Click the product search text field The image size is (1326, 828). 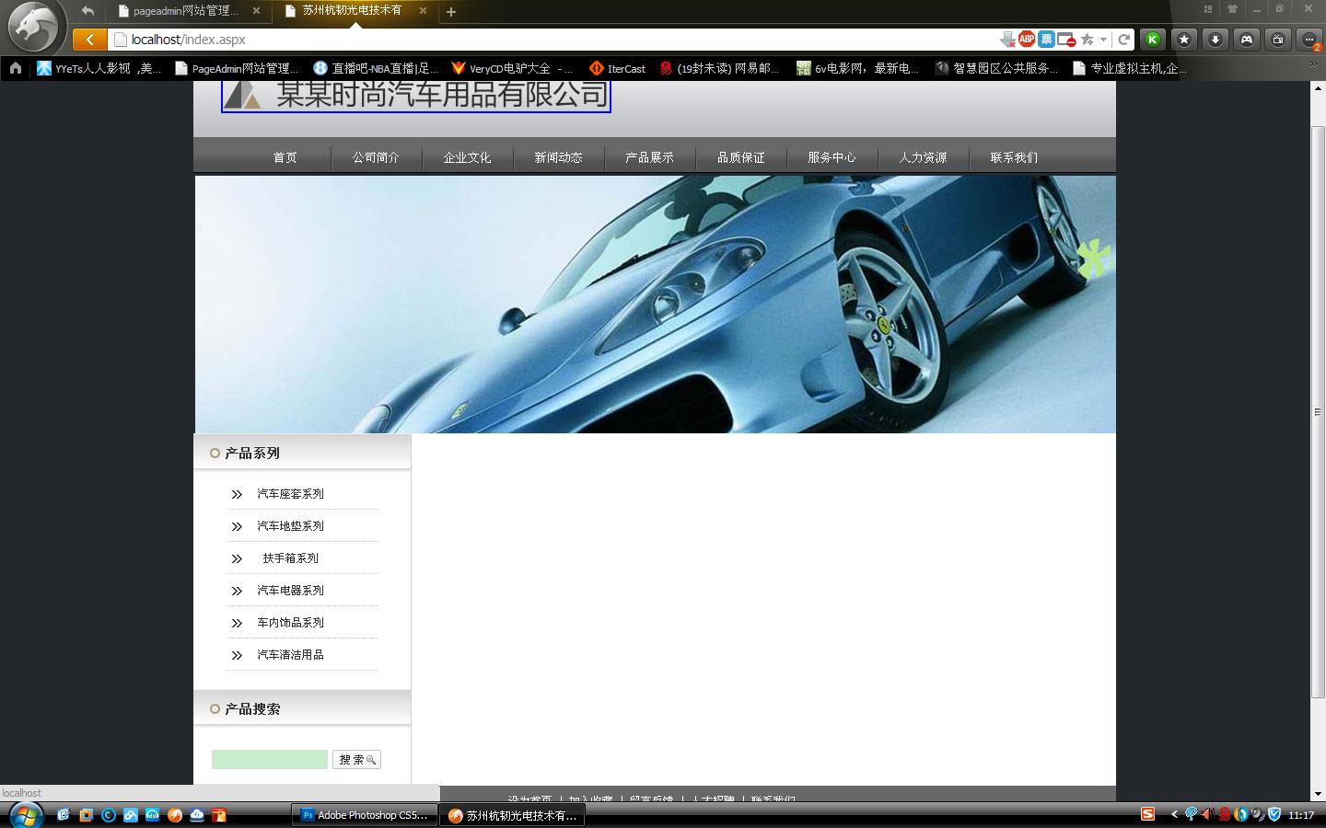[269, 759]
